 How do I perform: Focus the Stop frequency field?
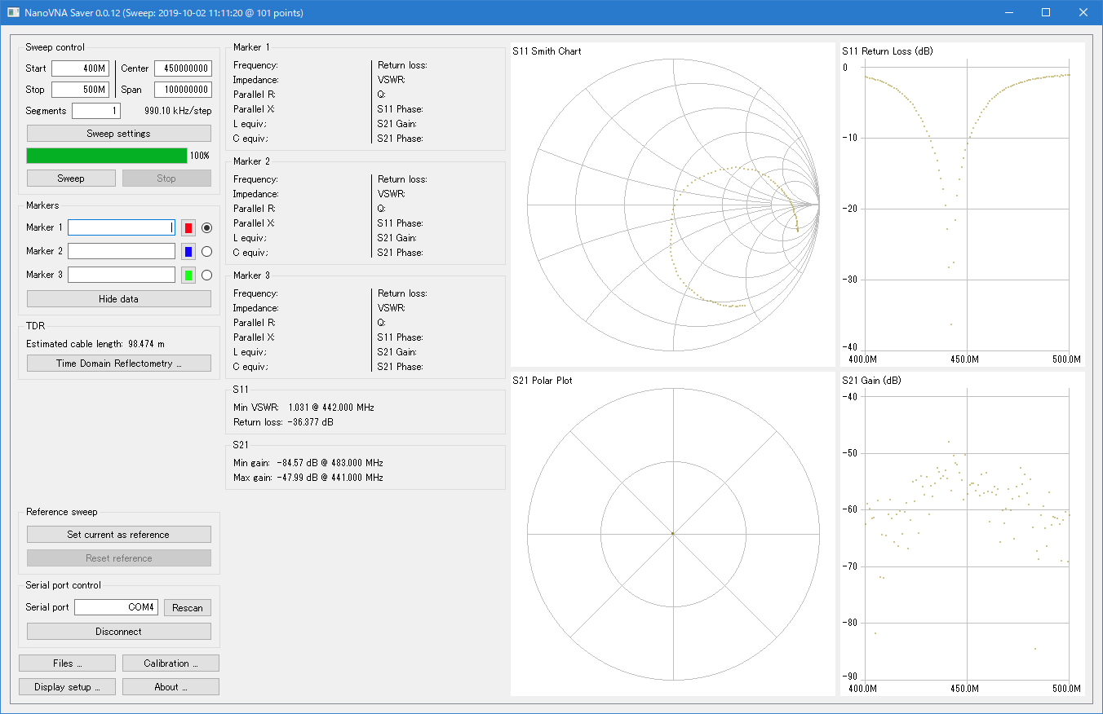pos(80,90)
